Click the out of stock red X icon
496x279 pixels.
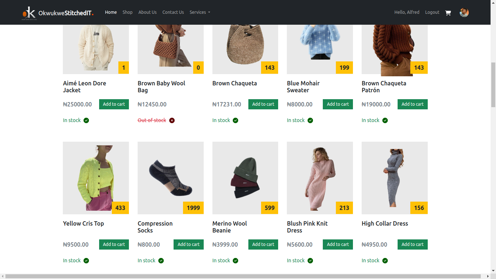pyautogui.click(x=172, y=120)
